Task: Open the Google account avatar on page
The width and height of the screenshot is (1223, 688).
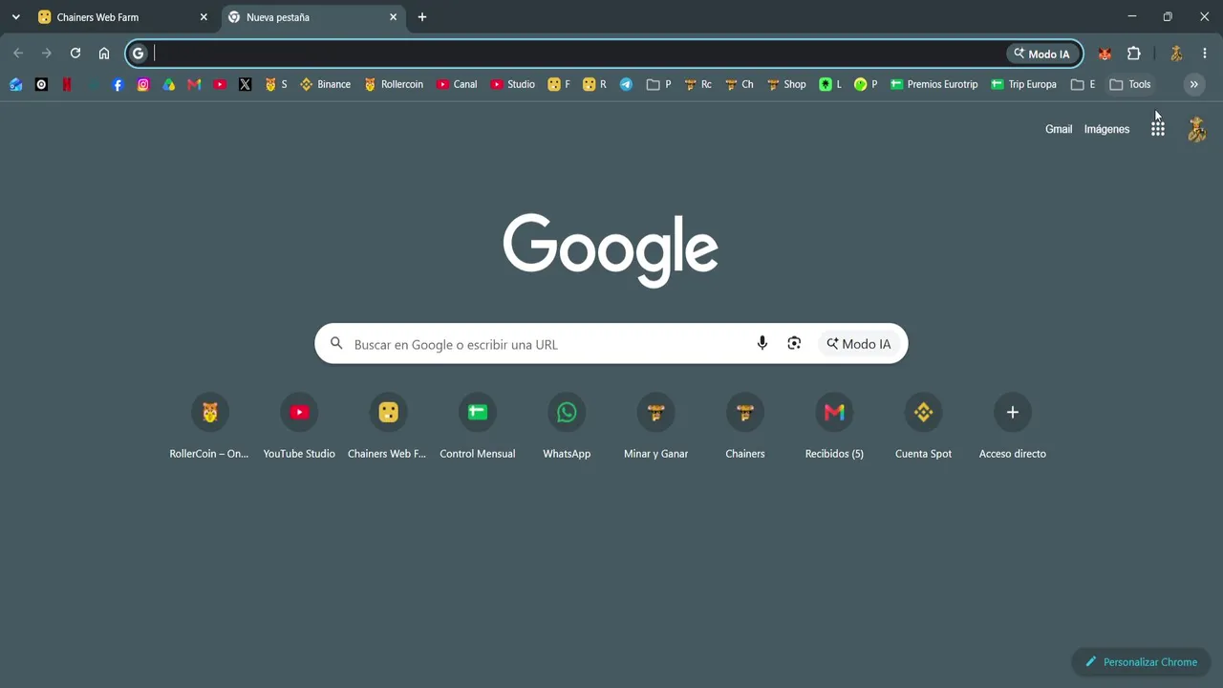Action: (1197, 129)
